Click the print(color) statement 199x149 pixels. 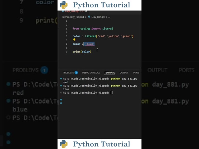point(82,52)
